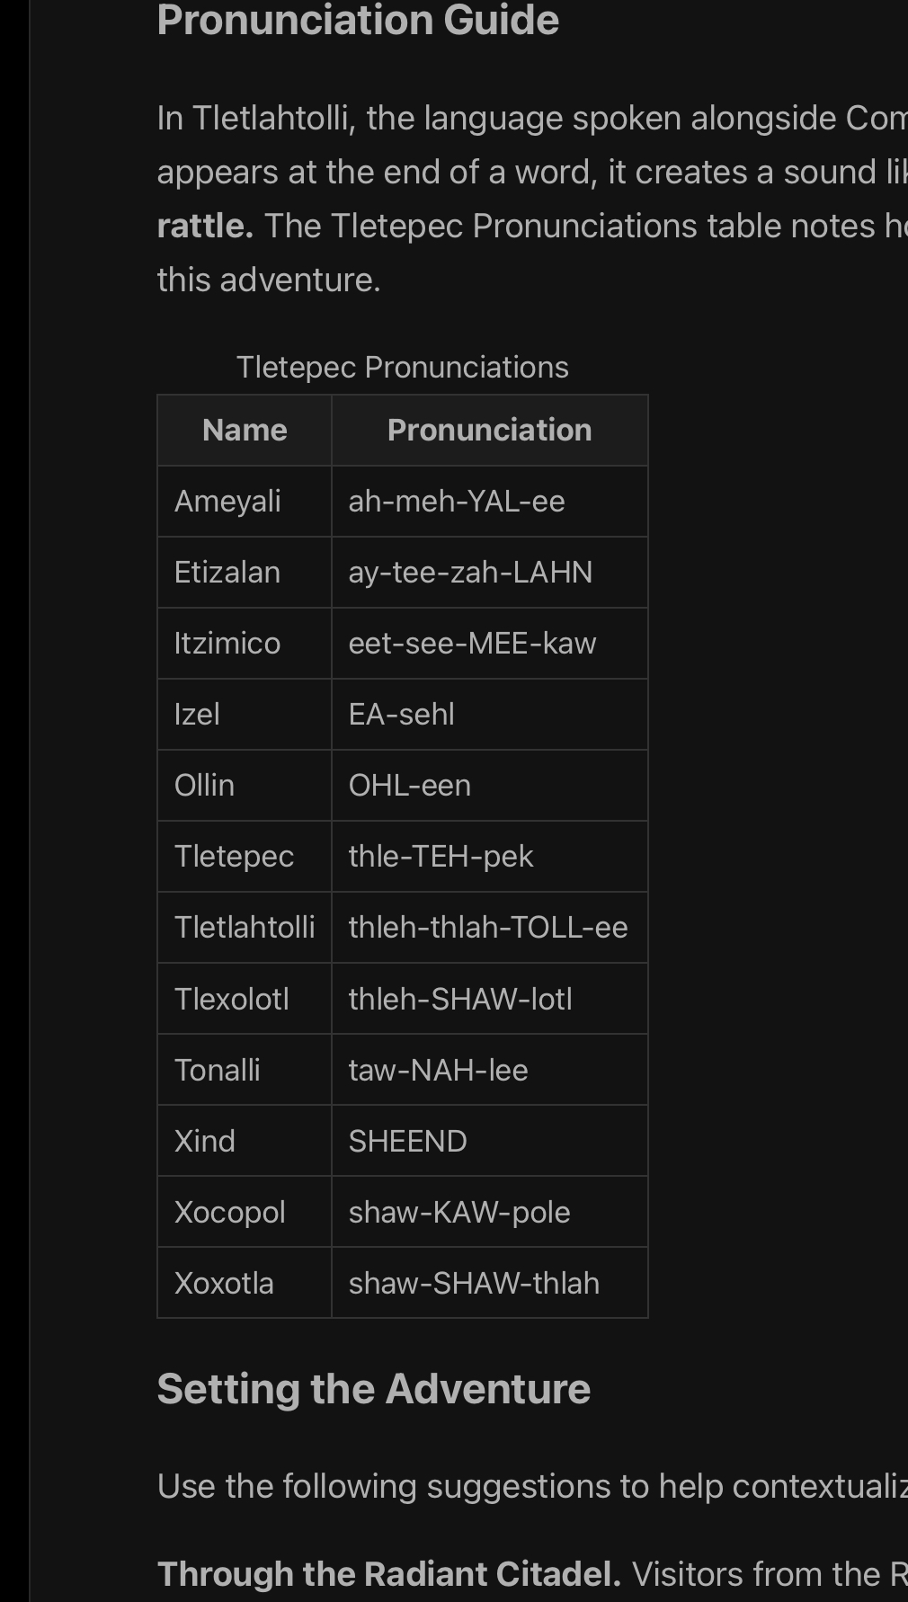Click the Setting the Adventure heading
This screenshot has height=1602, width=908.
coord(373,1389)
